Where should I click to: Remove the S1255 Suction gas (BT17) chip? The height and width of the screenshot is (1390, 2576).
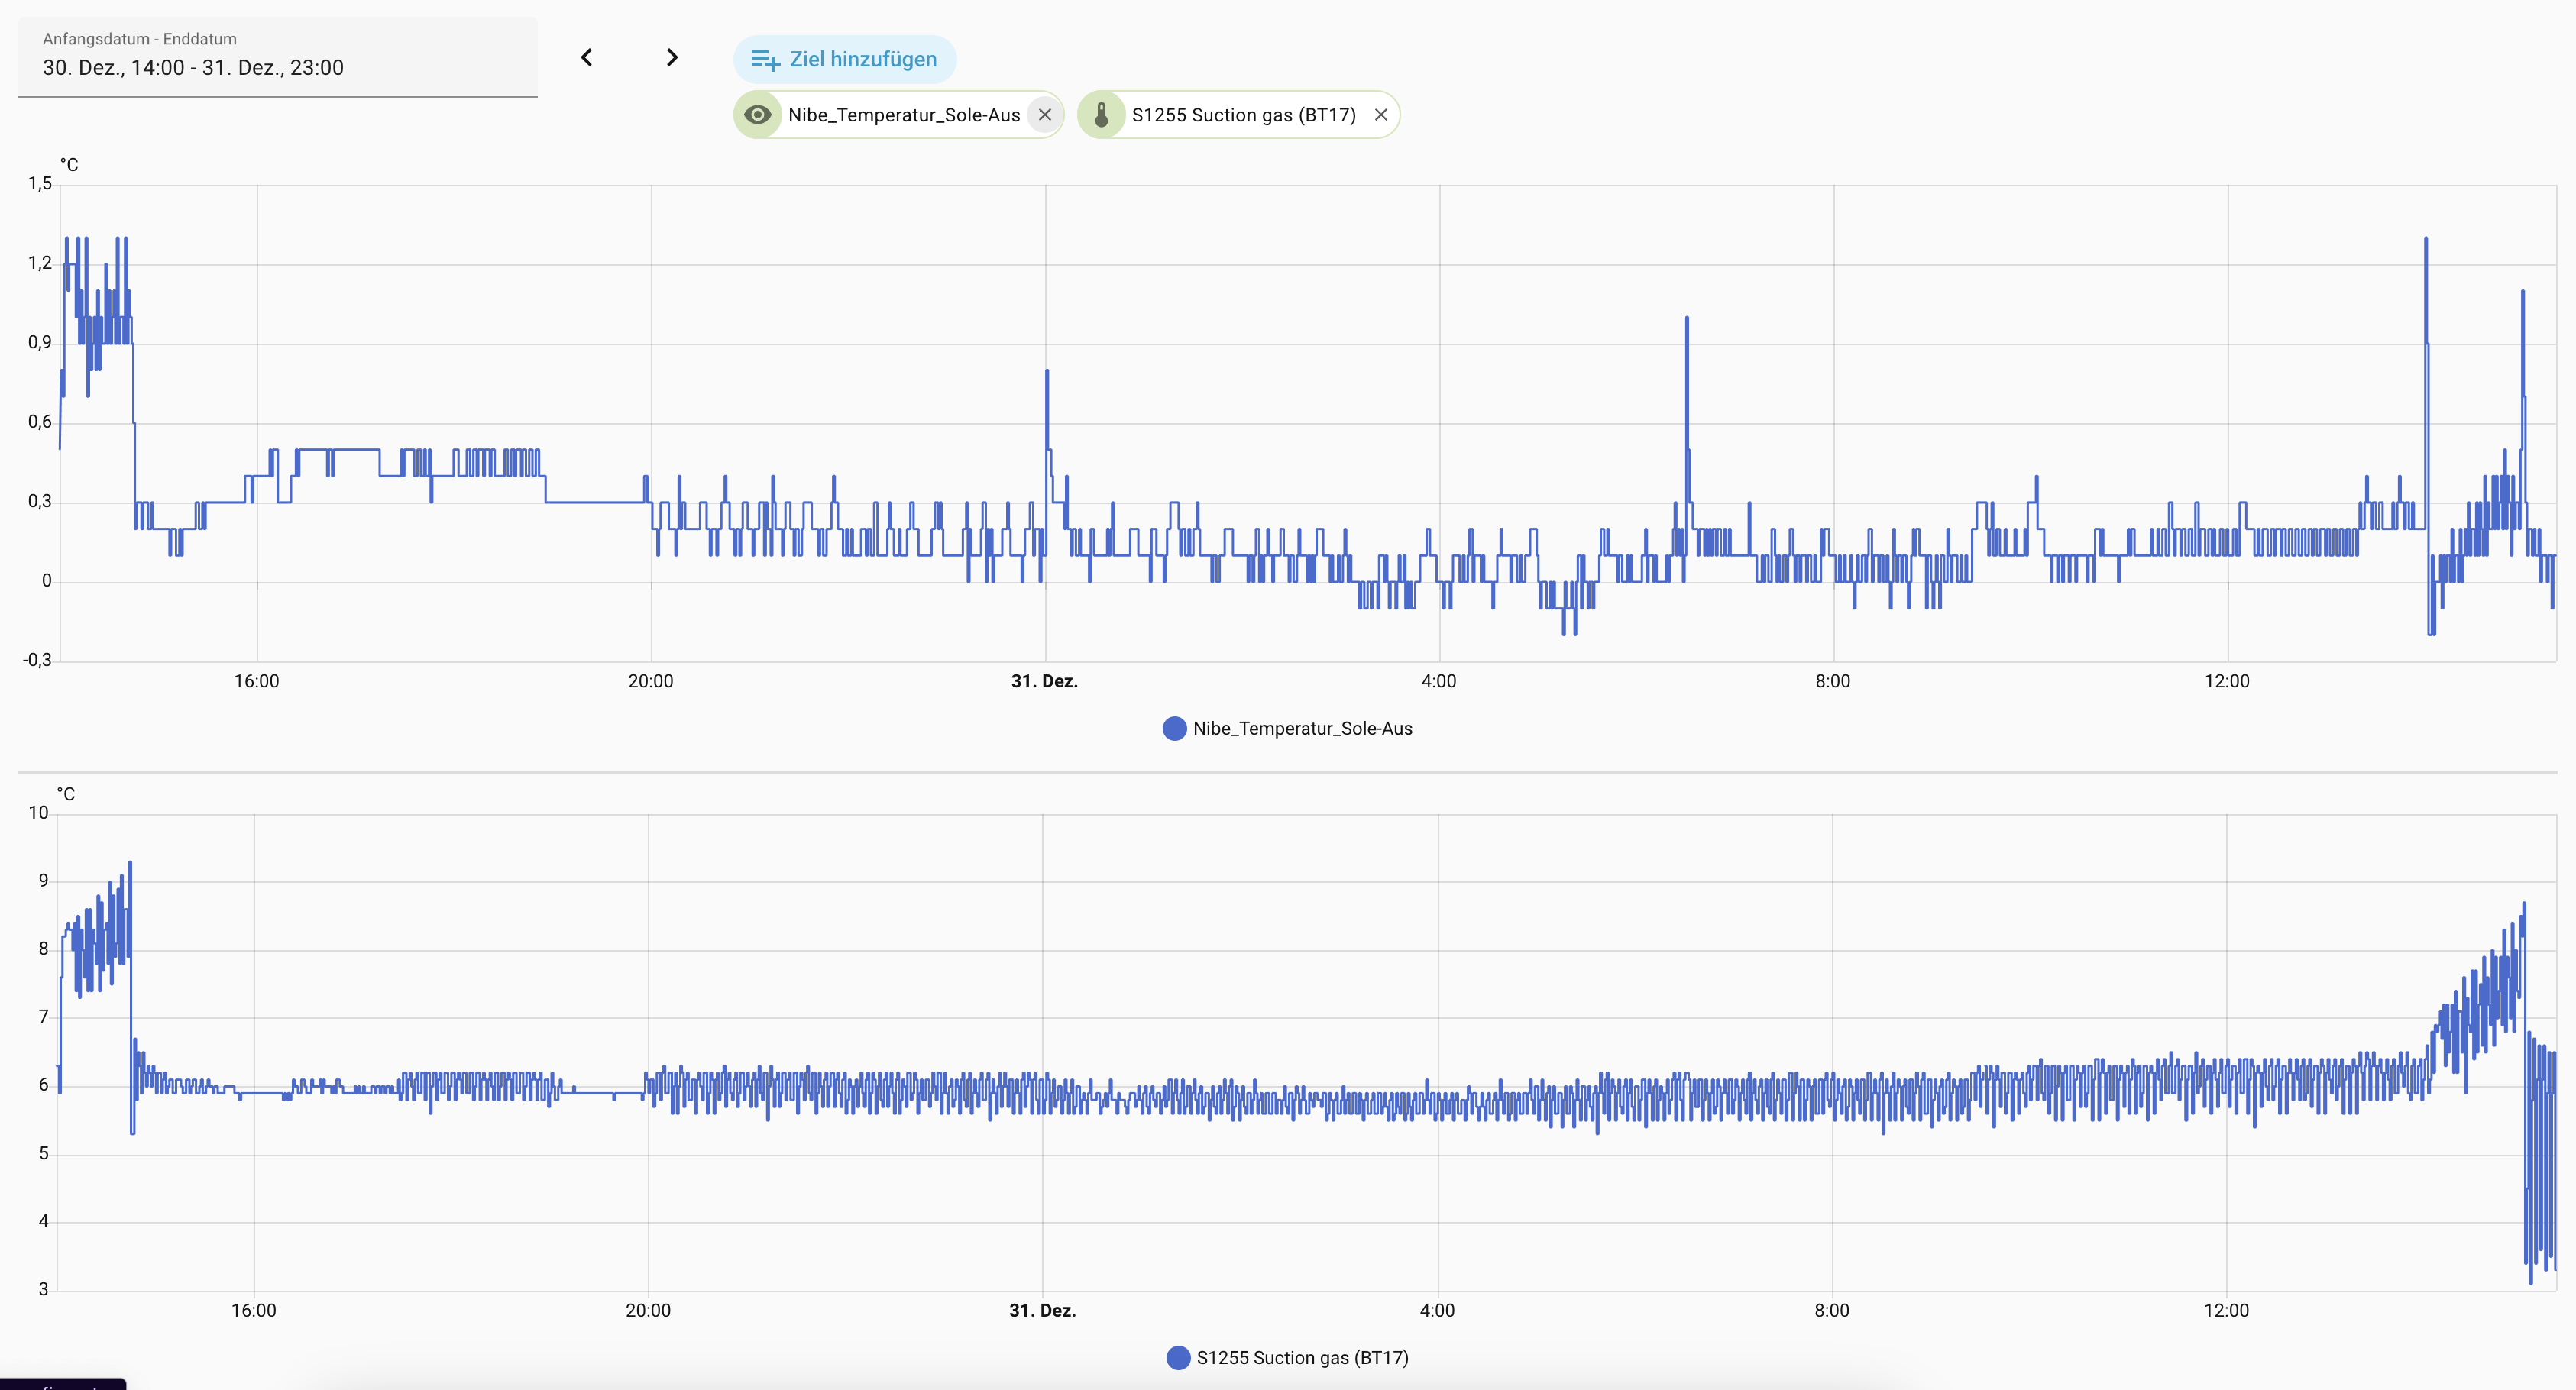click(1381, 115)
